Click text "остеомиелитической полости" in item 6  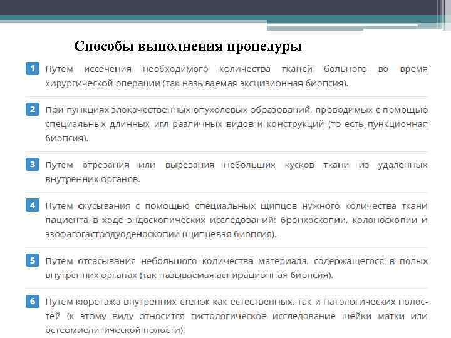coord(113,330)
